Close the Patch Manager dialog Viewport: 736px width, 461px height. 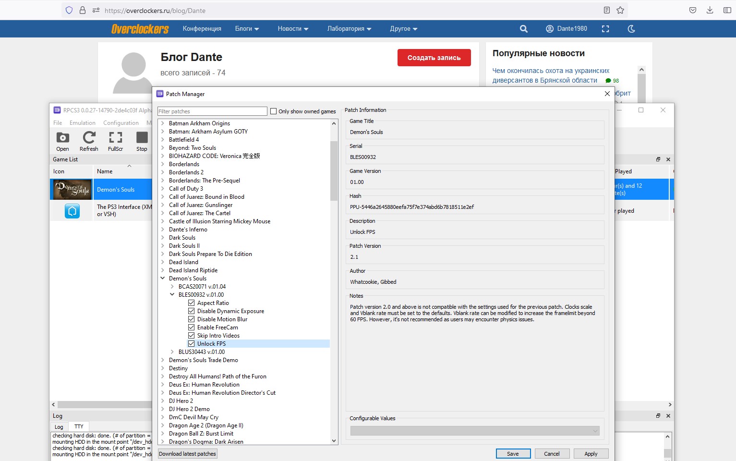point(607,94)
